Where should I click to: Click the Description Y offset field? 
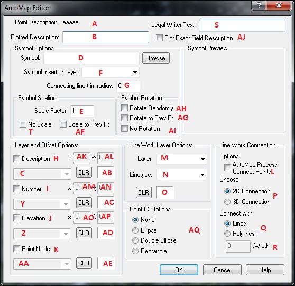106,158
